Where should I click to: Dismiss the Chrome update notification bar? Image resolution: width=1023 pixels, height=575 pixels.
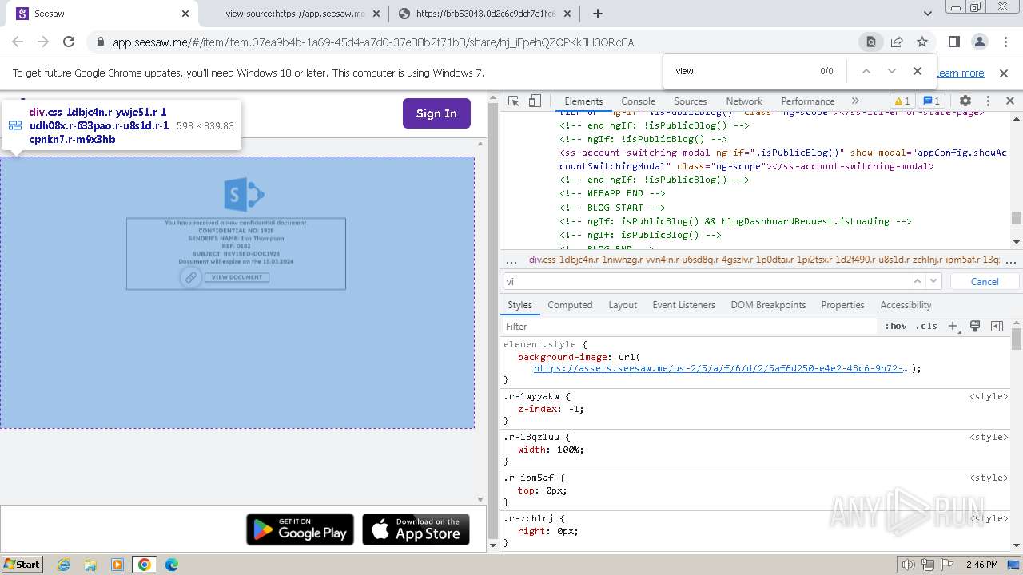coord(1004,73)
